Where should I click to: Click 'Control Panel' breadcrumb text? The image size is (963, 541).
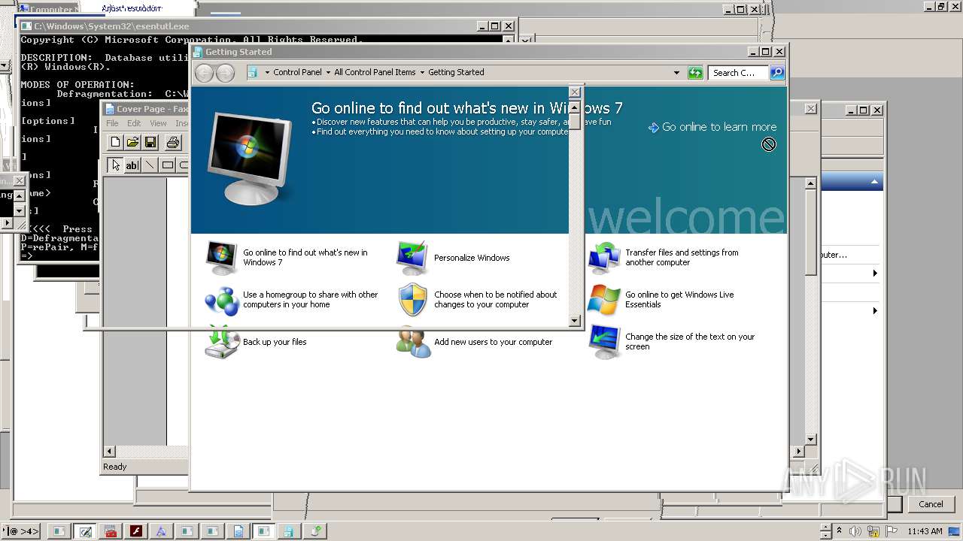(297, 73)
